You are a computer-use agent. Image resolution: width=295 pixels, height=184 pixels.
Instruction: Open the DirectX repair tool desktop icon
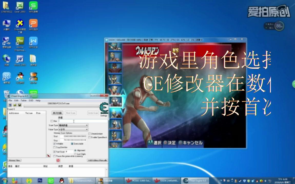point(20,26)
